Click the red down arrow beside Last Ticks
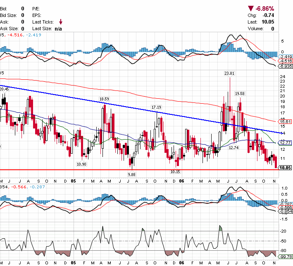 tap(61, 22)
